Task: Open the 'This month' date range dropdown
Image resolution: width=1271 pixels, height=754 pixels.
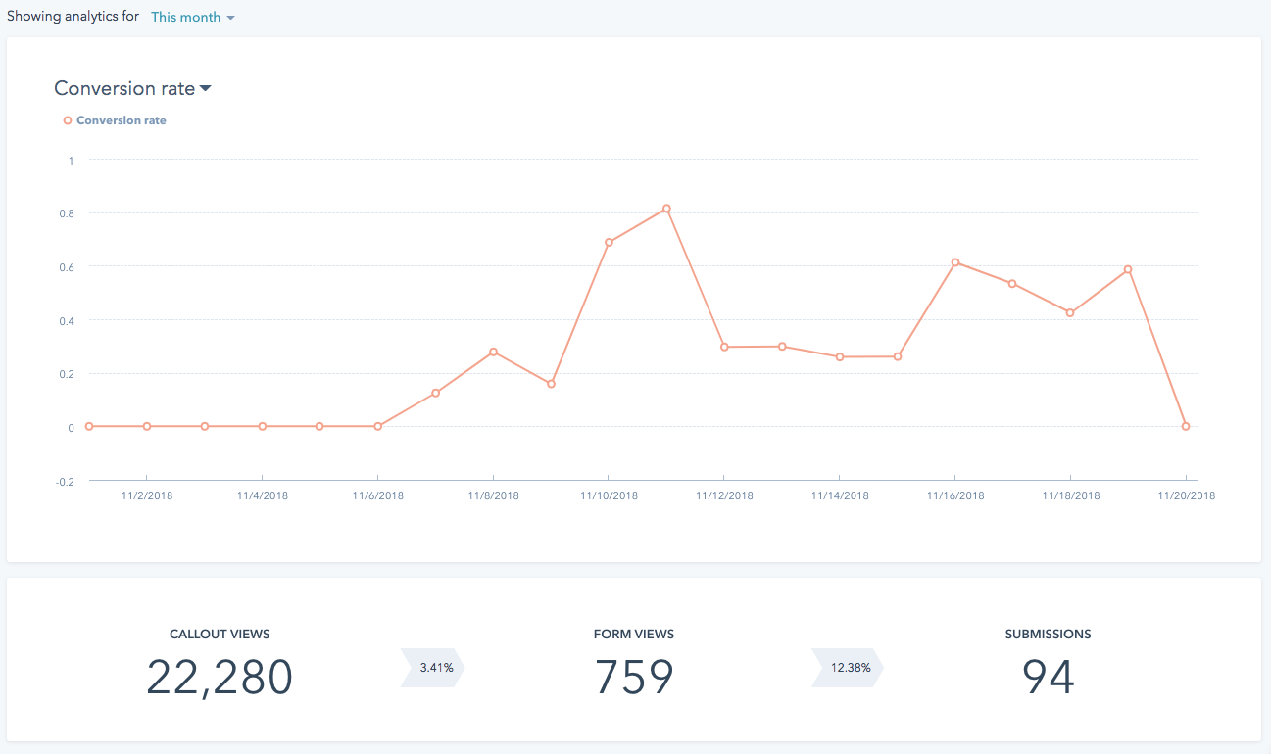Action: 192,17
